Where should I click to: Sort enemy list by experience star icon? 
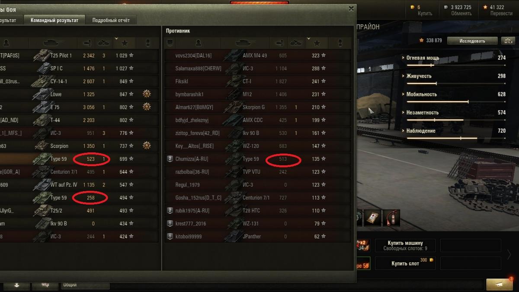pos(317,43)
